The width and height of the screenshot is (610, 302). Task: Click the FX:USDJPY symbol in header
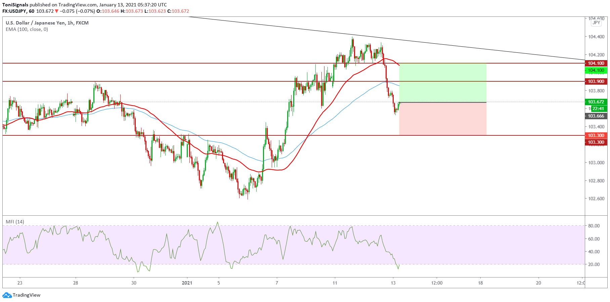(x=14, y=11)
